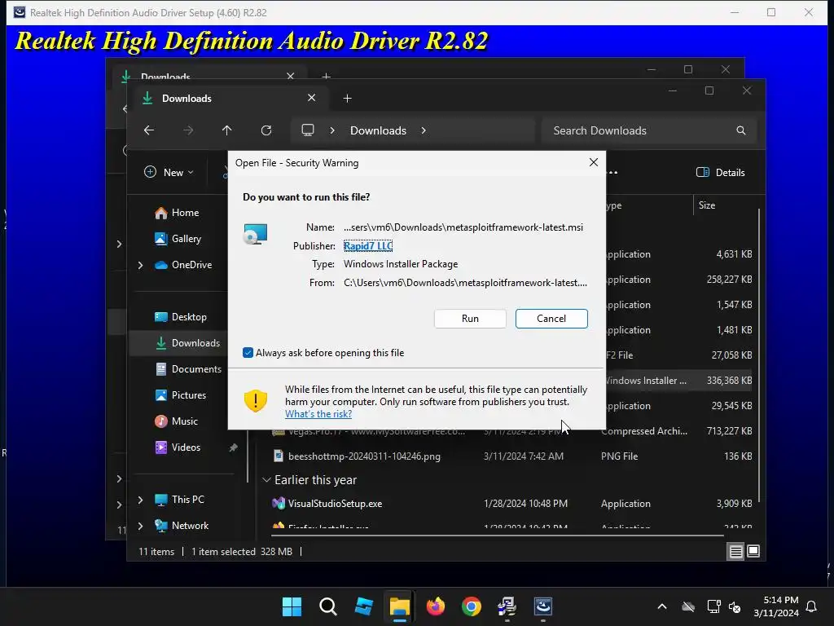
Task: Expand the Network tree node
Action: 140,526
